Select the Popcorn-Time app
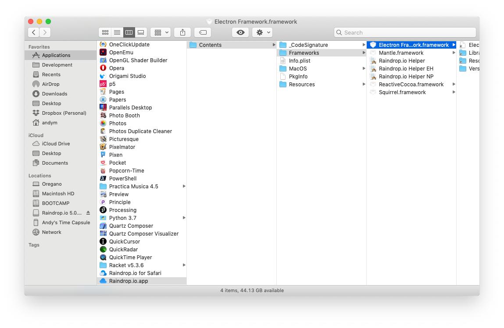The width and height of the screenshot is (504, 328). coord(142,171)
